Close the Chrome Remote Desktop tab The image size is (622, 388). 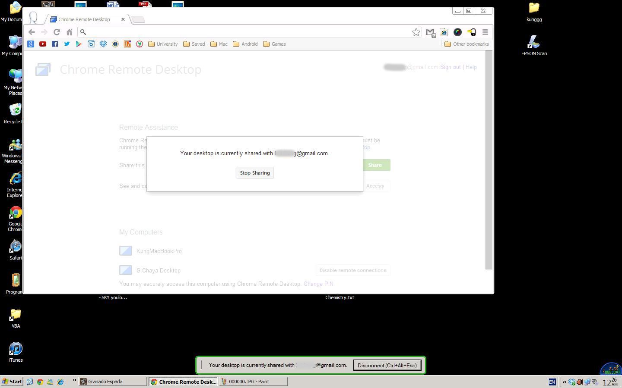[123, 19]
